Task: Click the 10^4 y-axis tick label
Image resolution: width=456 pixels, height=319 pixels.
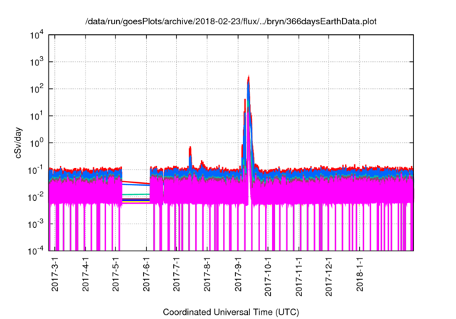Action: (x=37, y=35)
